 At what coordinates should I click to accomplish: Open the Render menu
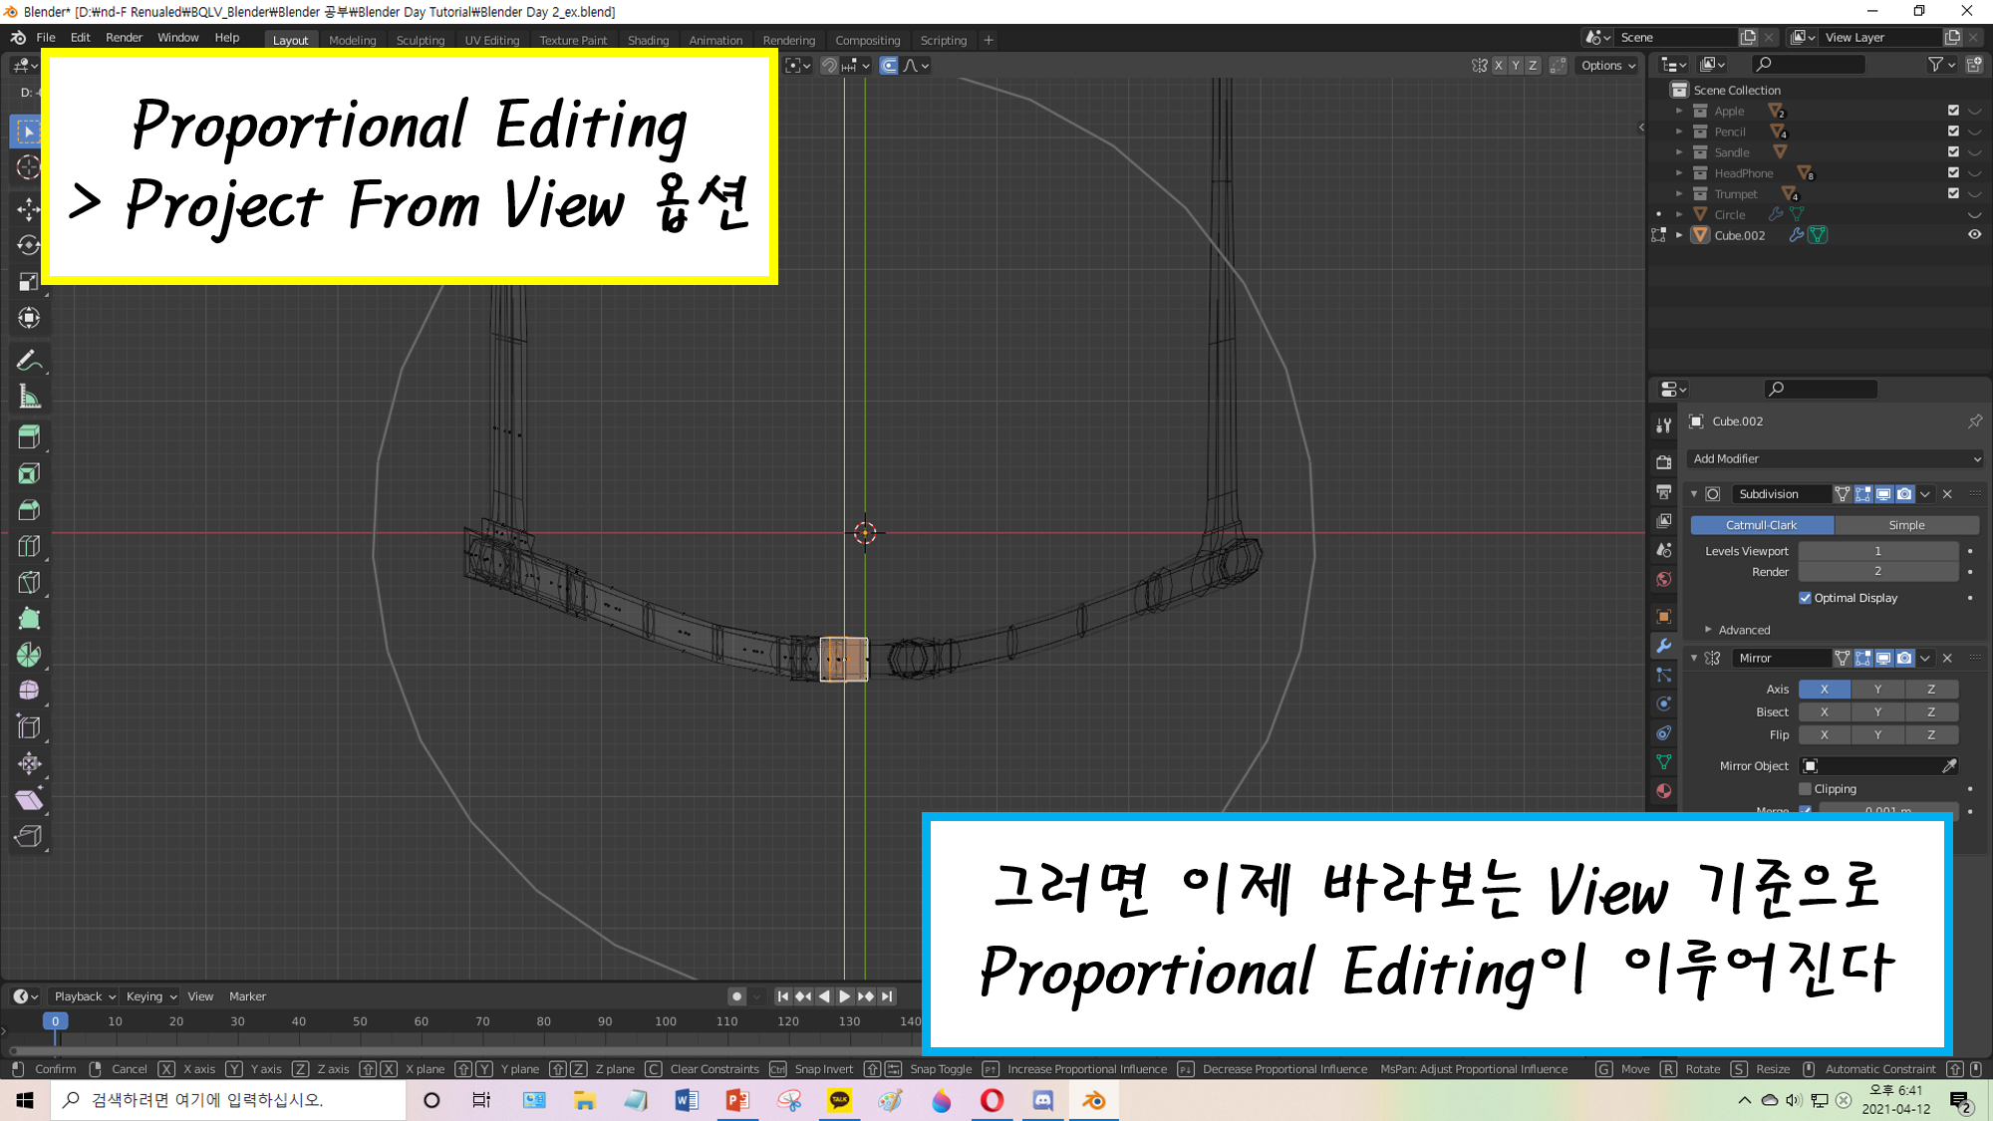[x=124, y=38]
